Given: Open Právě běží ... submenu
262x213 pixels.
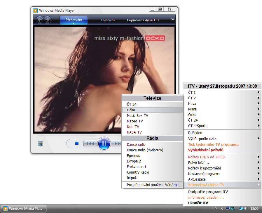Looking at the screenshot, I should 222,162.
